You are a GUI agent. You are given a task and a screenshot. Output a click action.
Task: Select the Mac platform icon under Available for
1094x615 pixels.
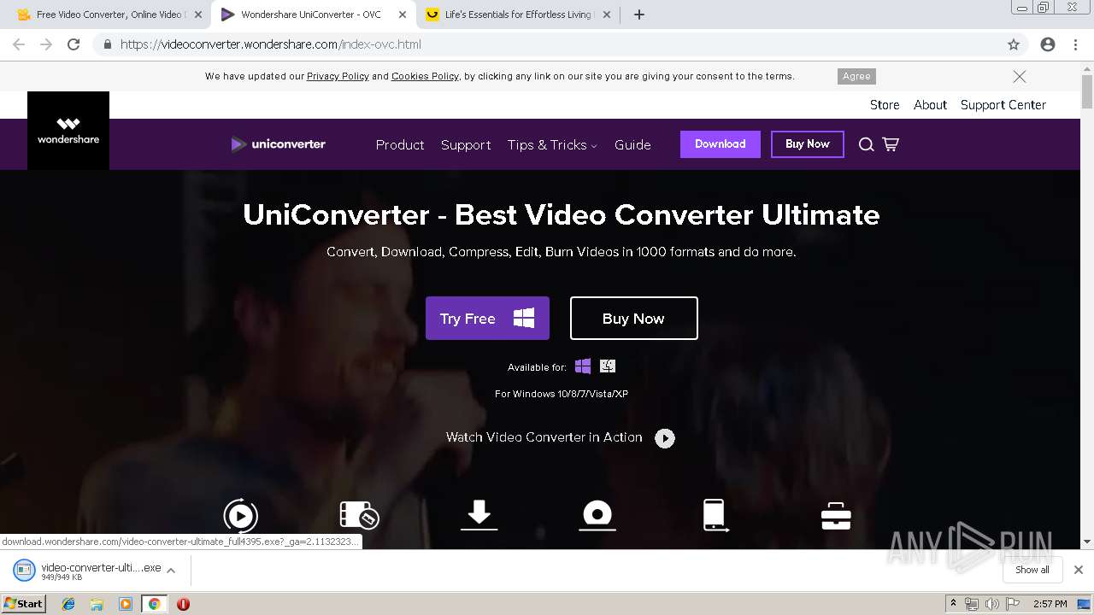tap(608, 366)
